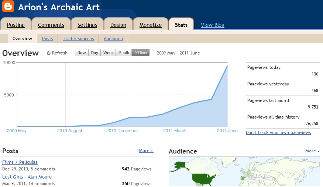This screenshot has height=187, width=323.
Task: Select the Month time range button
Action: pos(124,53)
